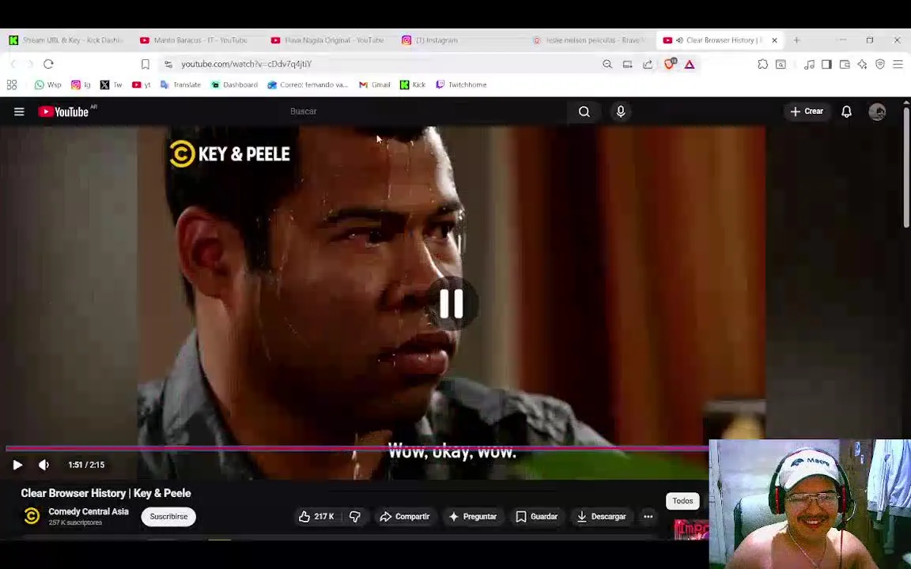Open the Comedy Central Asia channel link
Image resolution: width=911 pixels, height=569 pixels.
point(89,511)
